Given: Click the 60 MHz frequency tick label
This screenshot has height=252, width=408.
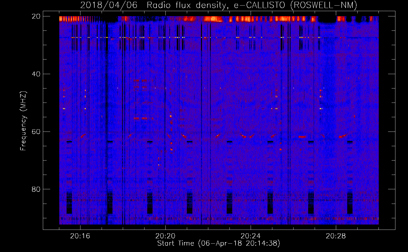Looking at the screenshot, I should click(36, 132).
